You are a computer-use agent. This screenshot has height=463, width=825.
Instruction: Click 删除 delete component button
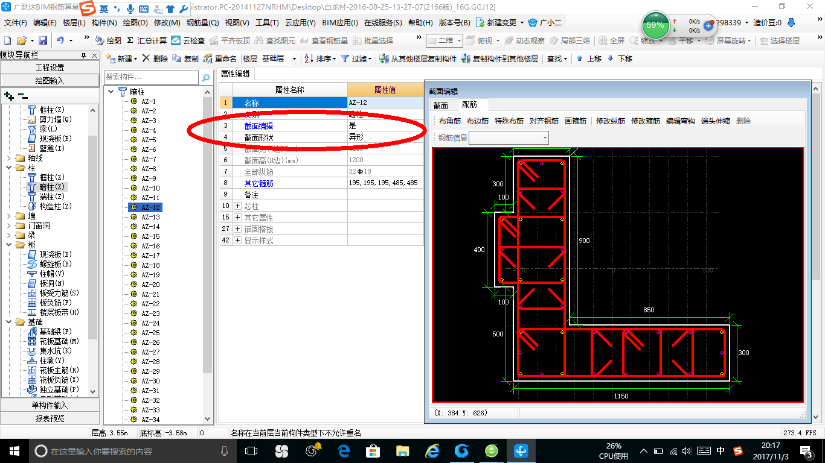click(x=155, y=58)
